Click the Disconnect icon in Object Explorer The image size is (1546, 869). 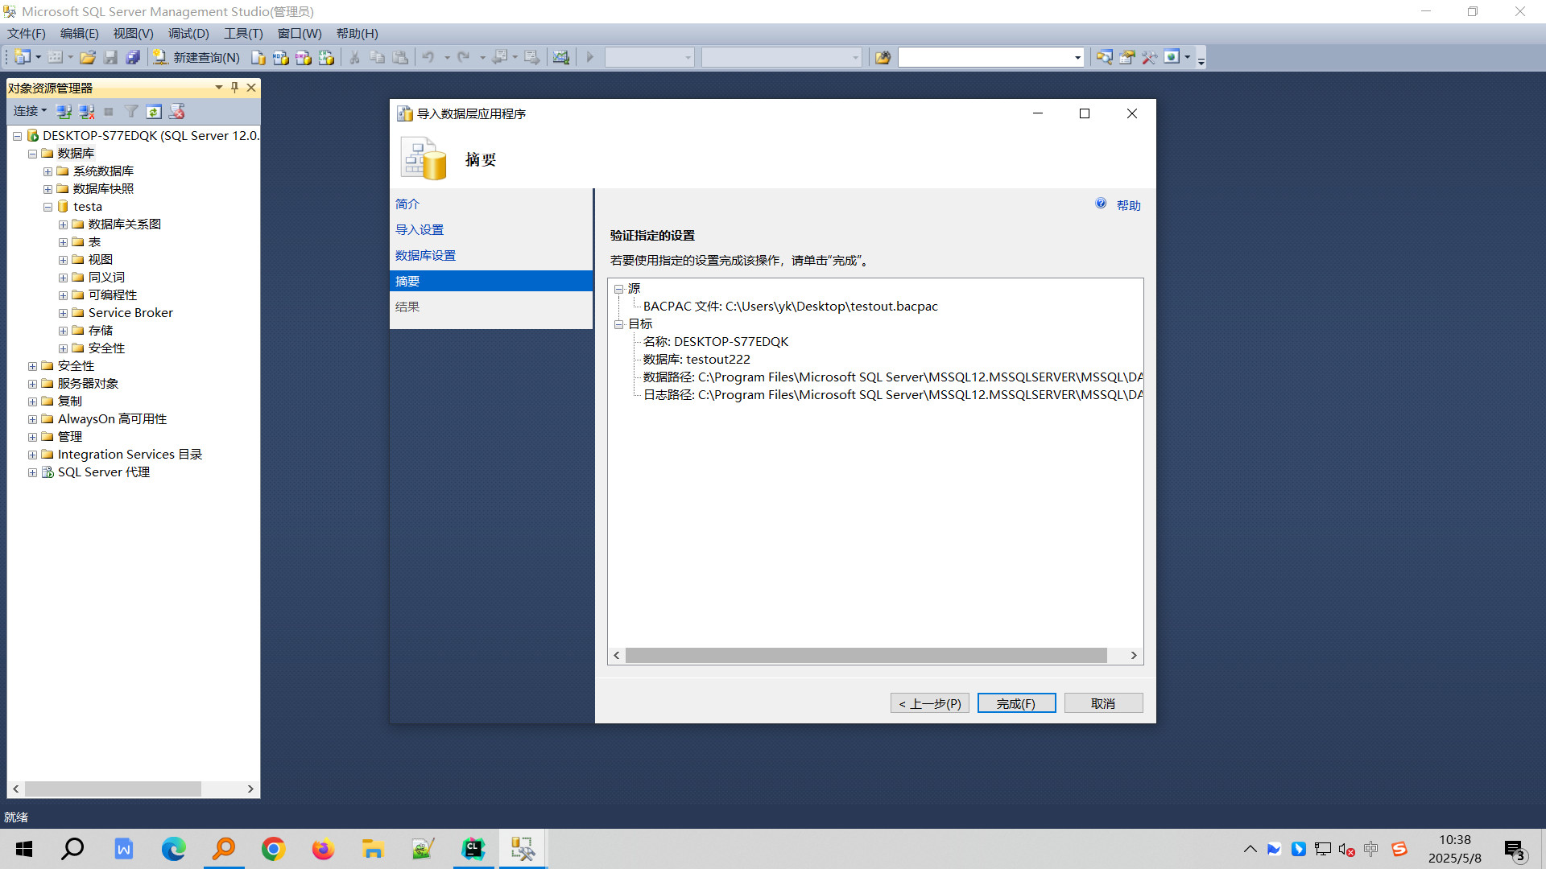coord(86,111)
